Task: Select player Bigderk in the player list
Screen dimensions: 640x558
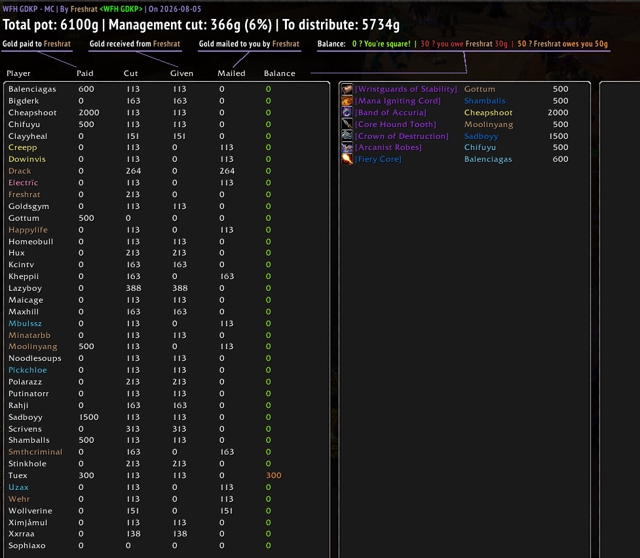Action: coord(166,101)
